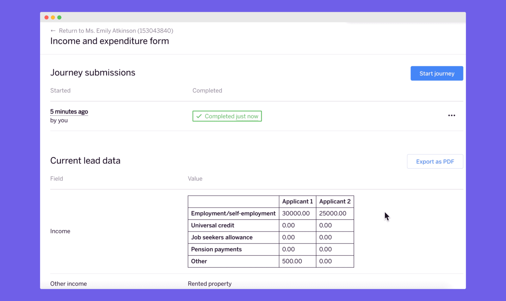Click the yellow minimize traffic light button
506x301 pixels.
pos(53,17)
